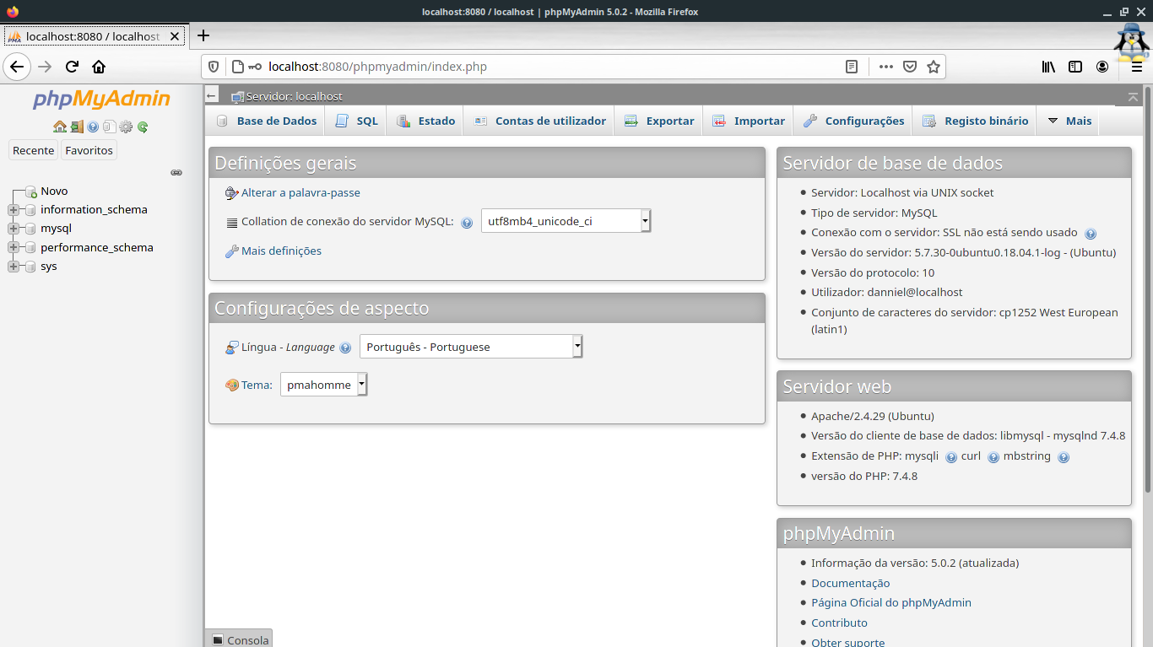Expand sys database tree node
Viewport: 1153px width, 647px height.
[x=13, y=267]
